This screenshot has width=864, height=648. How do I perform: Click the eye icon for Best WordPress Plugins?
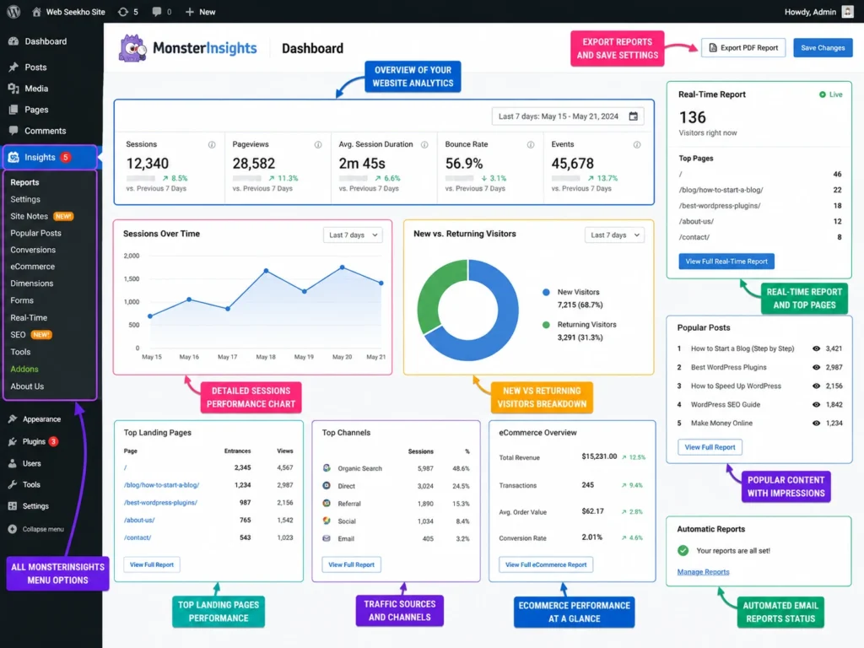[x=816, y=367]
